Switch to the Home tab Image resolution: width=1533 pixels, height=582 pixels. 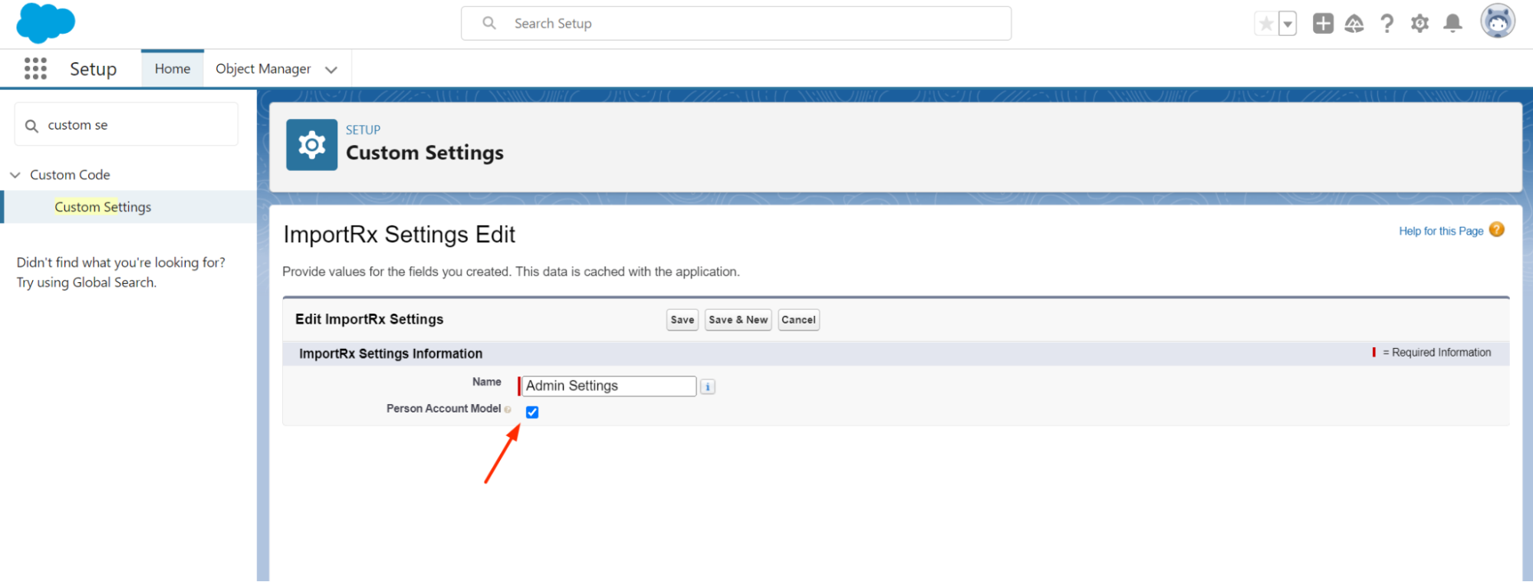tap(173, 69)
